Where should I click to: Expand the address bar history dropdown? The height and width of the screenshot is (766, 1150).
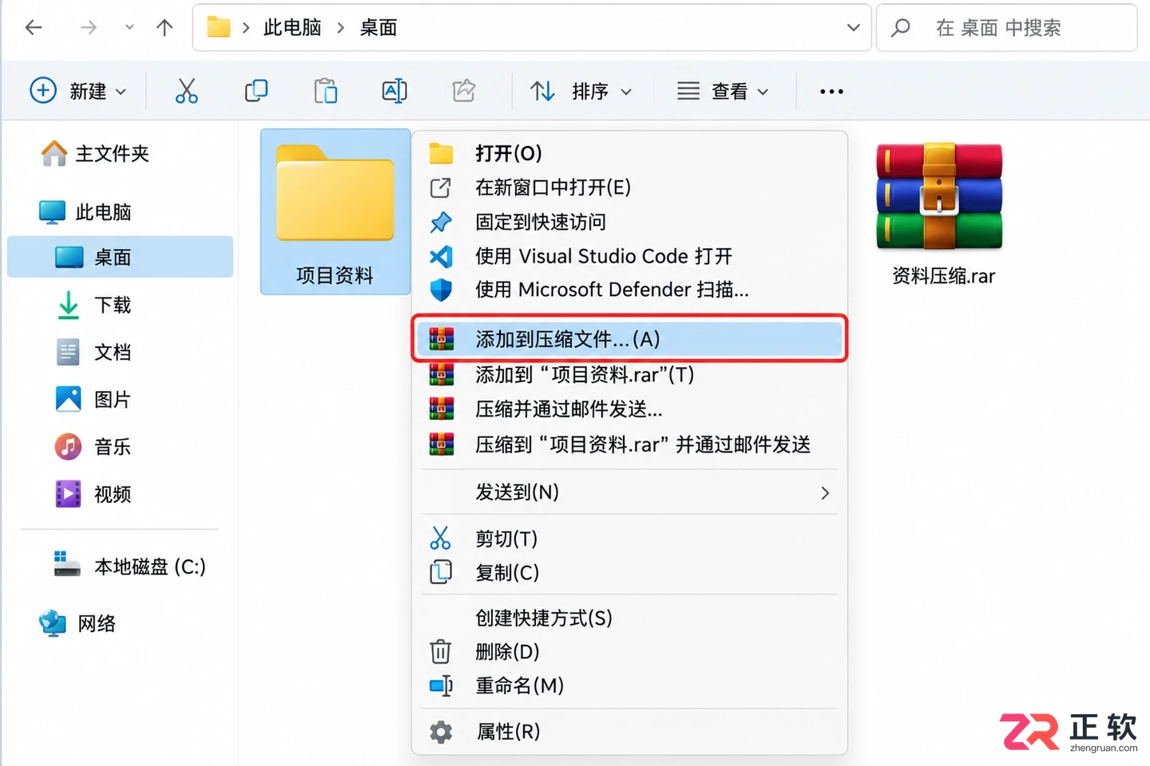[x=853, y=28]
